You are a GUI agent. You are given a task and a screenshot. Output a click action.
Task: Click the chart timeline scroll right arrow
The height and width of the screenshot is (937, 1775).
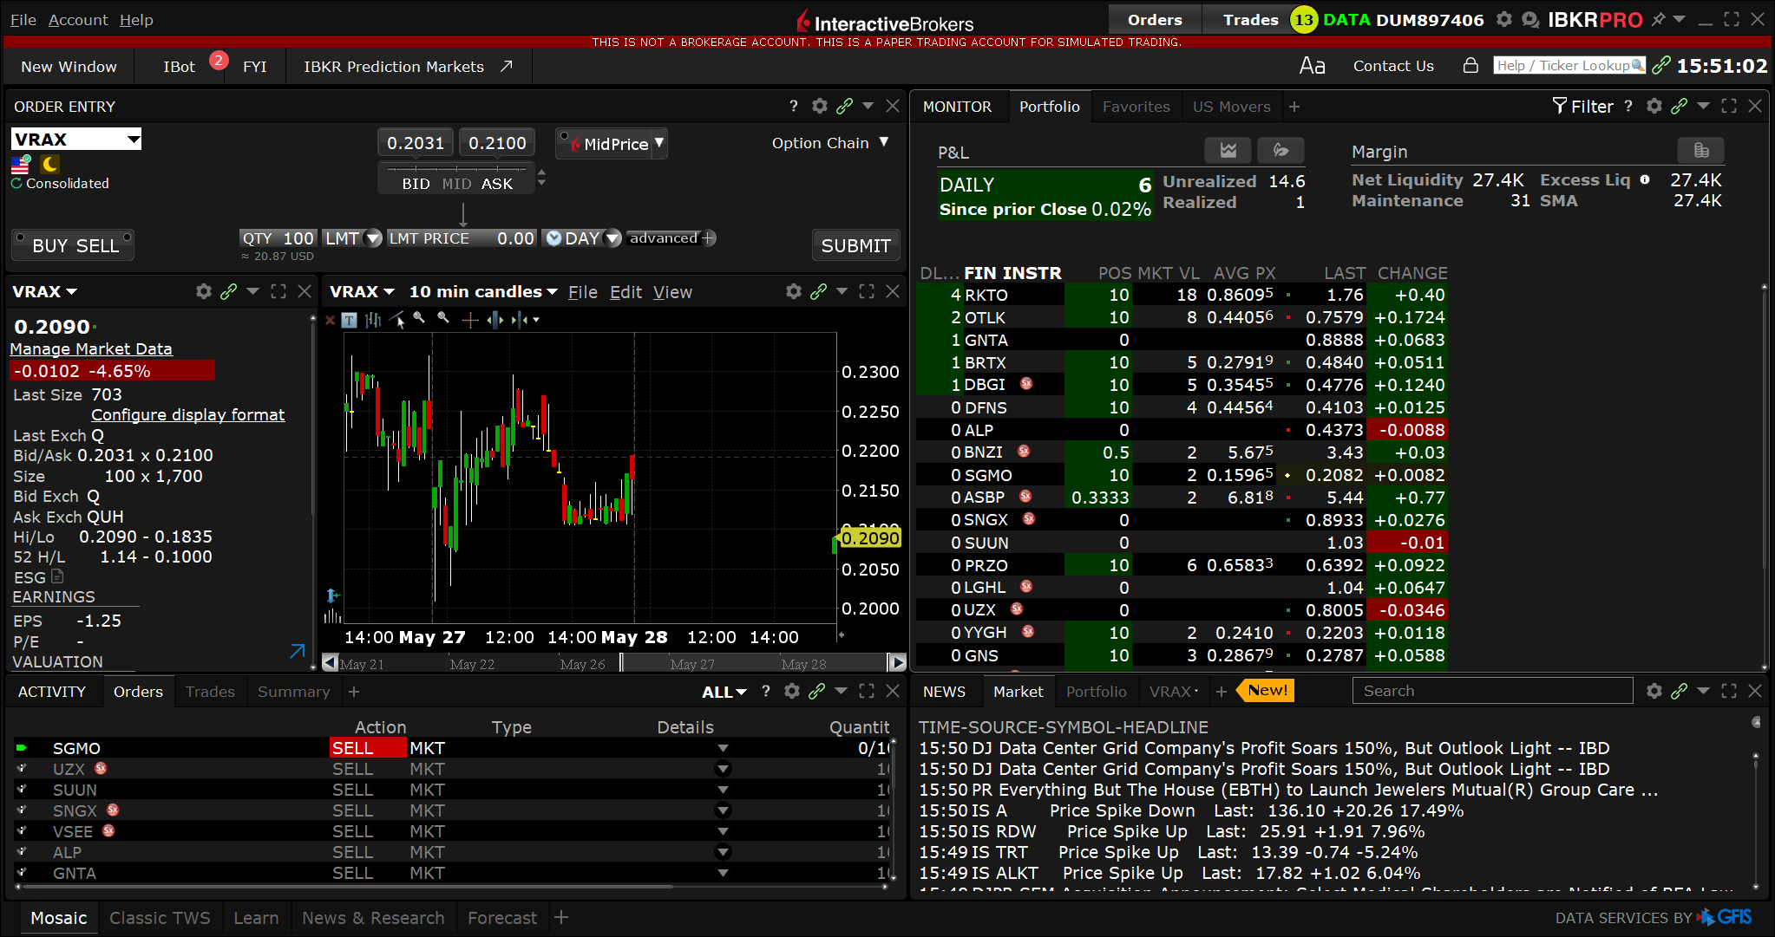(897, 663)
